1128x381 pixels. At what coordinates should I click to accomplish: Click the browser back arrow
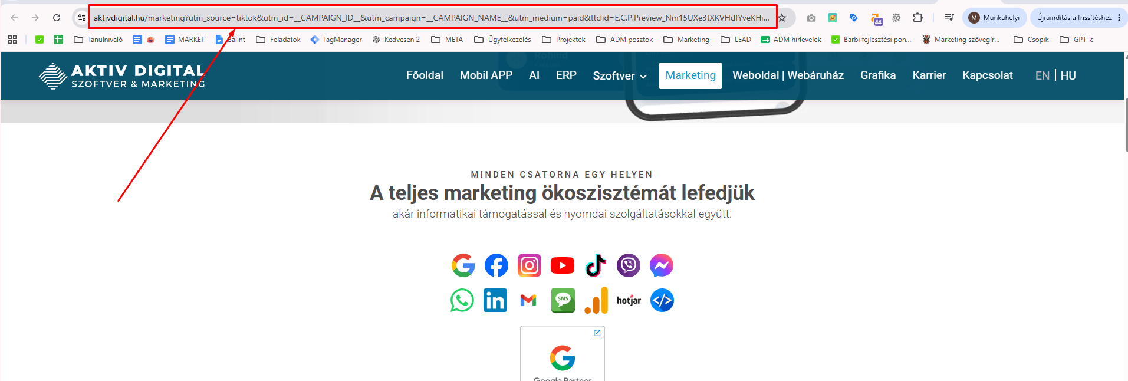(x=14, y=18)
